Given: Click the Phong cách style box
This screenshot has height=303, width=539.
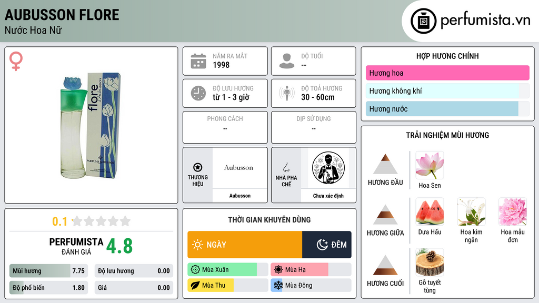Looking at the screenshot, I should tap(225, 127).
